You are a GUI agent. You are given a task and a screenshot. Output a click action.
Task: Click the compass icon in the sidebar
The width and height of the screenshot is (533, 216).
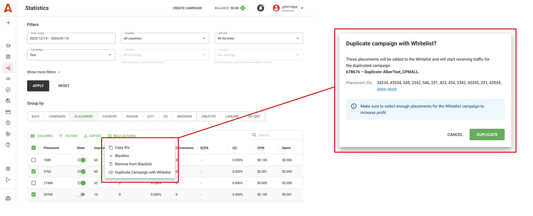pos(8,90)
